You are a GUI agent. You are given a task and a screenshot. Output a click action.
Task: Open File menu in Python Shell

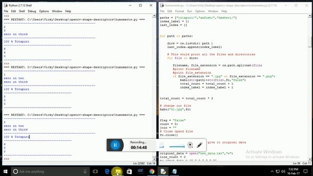(6, 11)
